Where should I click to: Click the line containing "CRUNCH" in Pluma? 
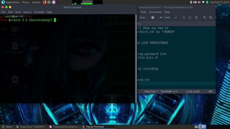point(156,32)
